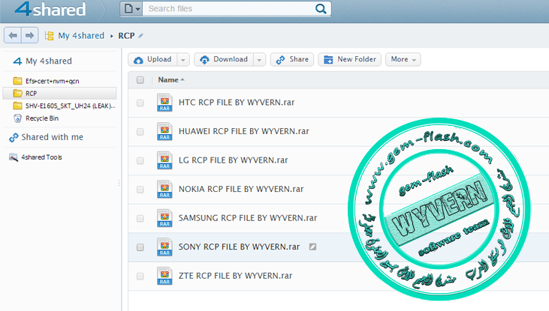The height and width of the screenshot is (311, 549).
Task: Check the ZTE RCP FILE checkbox
Action: pyautogui.click(x=140, y=277)
